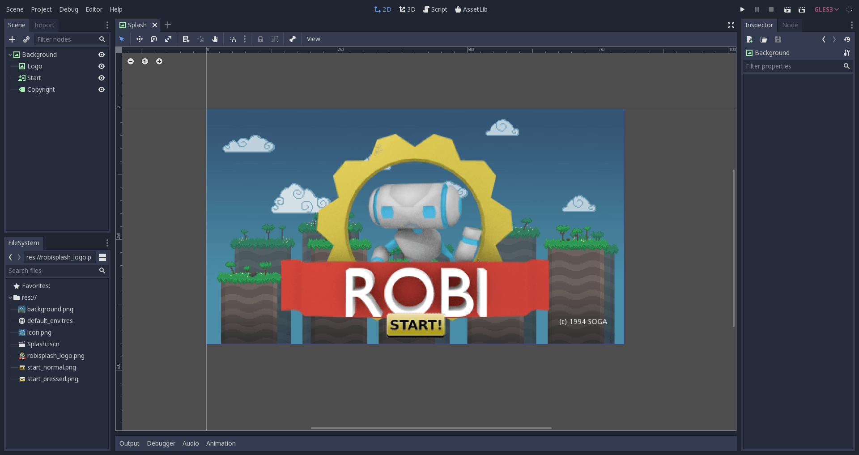Screen dimensions: 859x455
Task: Open skeleton bone options icon
Action: coord(293,39)
